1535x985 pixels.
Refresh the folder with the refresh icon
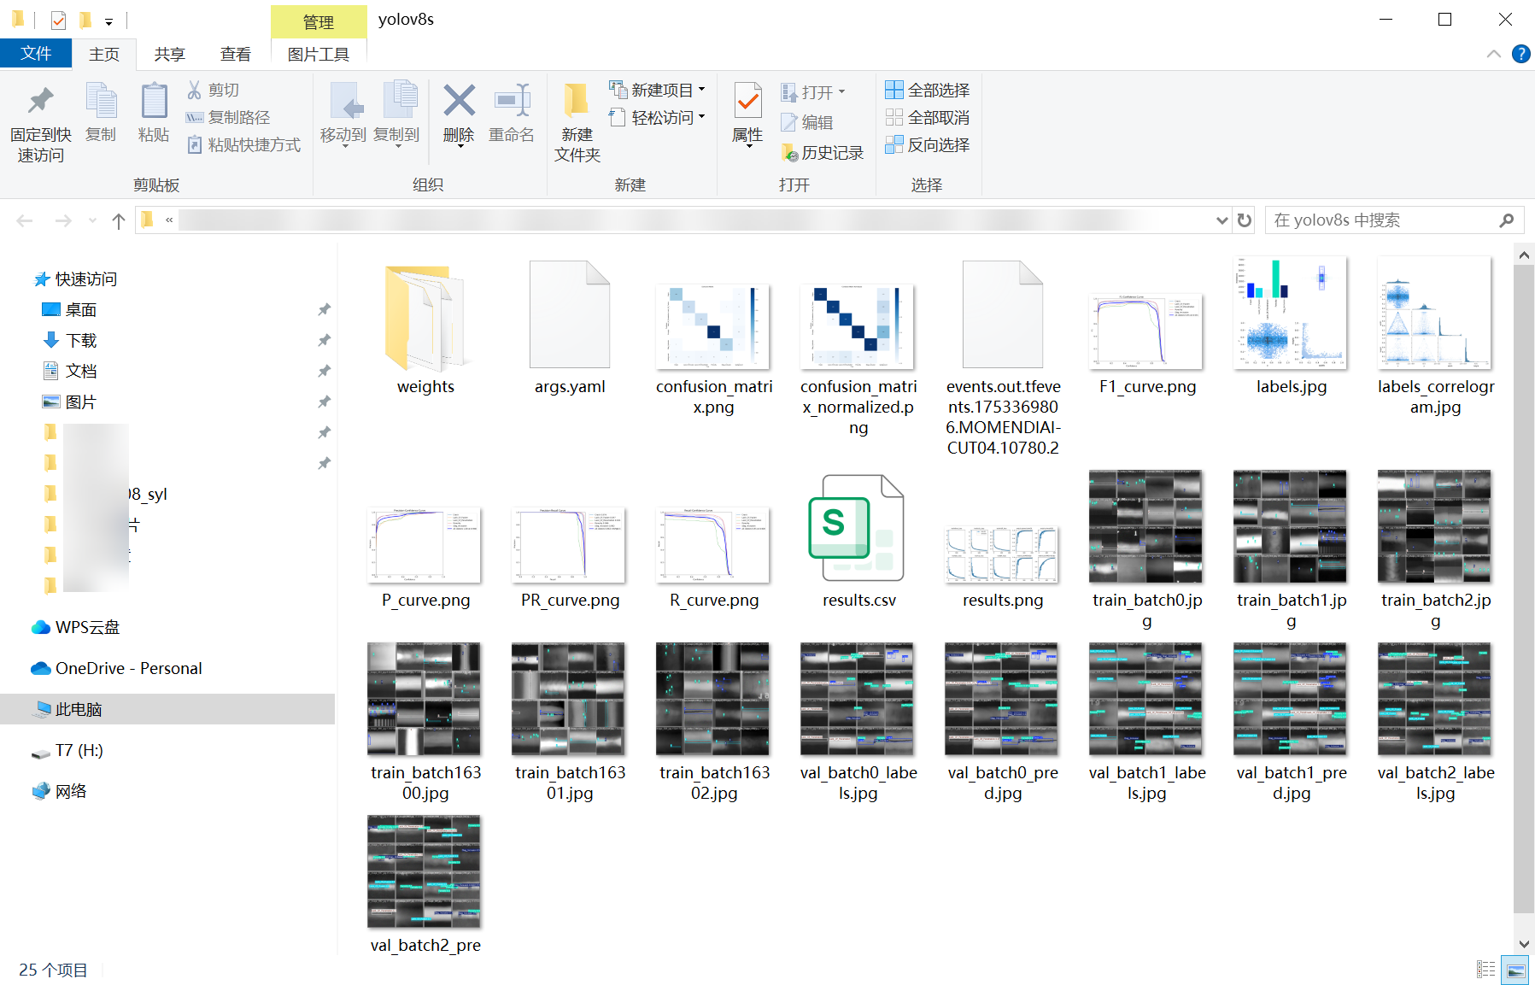pyautogui.click(x=1244, y=220)
